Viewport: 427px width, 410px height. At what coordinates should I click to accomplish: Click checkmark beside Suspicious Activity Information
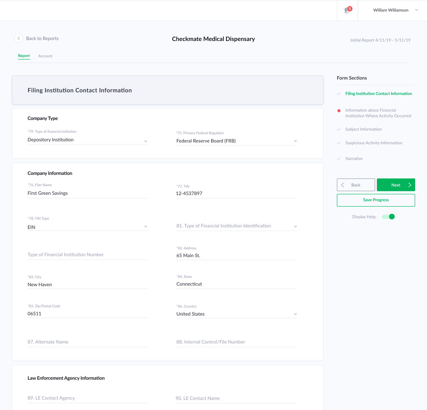pos(339,143)
